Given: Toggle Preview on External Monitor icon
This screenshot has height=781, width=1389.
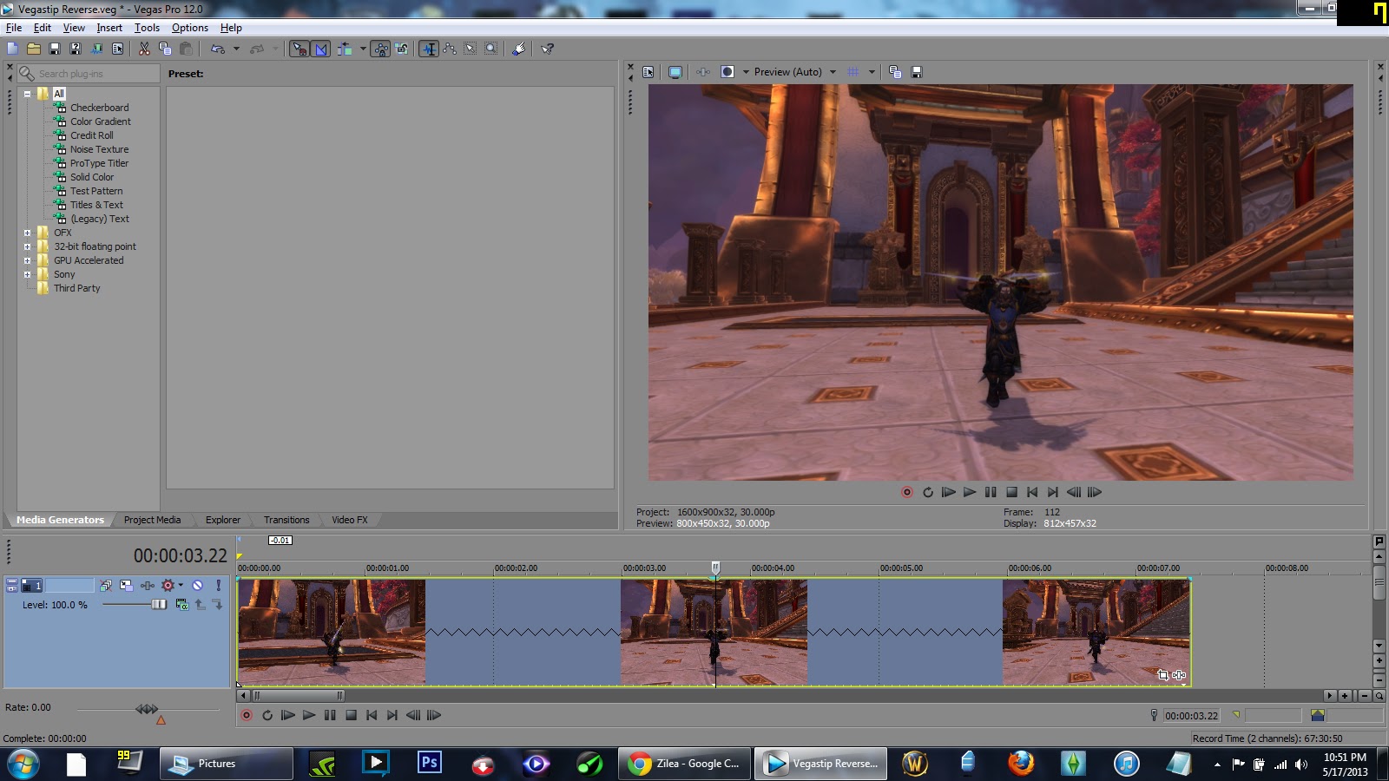Looking at the screenshot, I should [x=675, y=72].
